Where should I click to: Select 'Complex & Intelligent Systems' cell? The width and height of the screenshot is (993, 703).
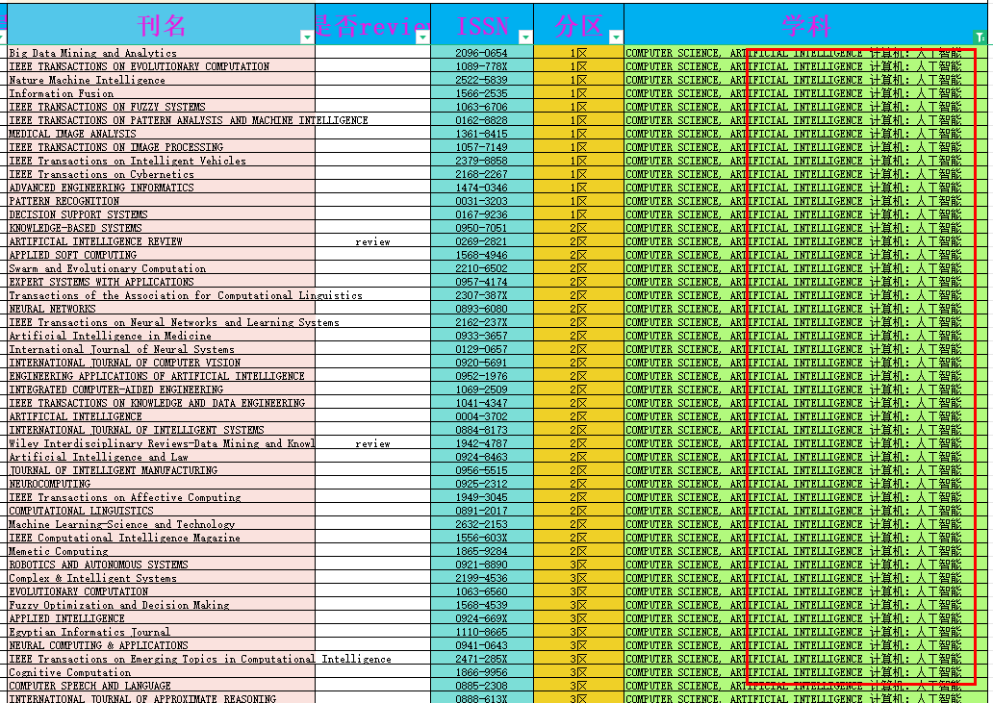click(x=161, y=578)
